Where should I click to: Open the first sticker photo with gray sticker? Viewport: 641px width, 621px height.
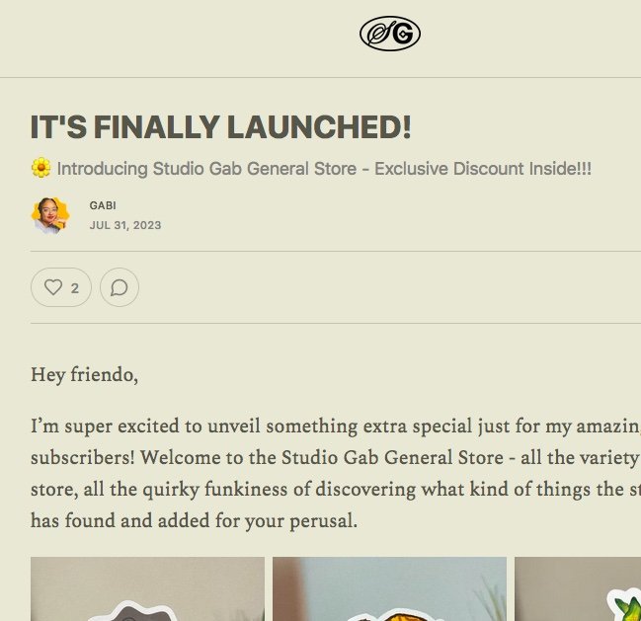click(147, 588)
